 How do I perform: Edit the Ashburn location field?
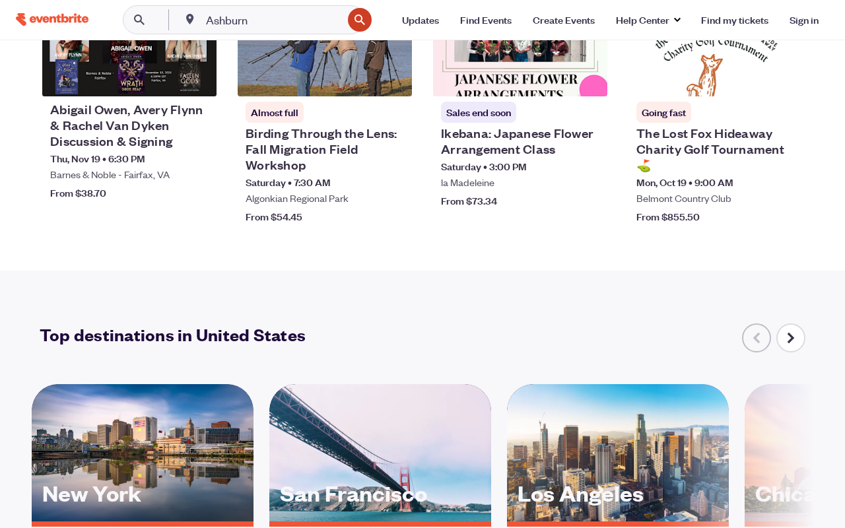pyautogui.click(x=274, y=20)
